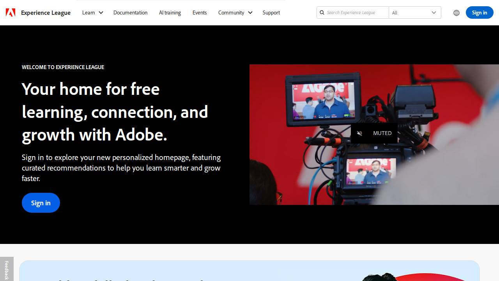
Task: Click inside the Search Experience League field
Action: pyautogui.click(x=353, y=12)
